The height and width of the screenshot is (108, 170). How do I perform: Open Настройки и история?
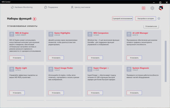[x=146, y=18]
